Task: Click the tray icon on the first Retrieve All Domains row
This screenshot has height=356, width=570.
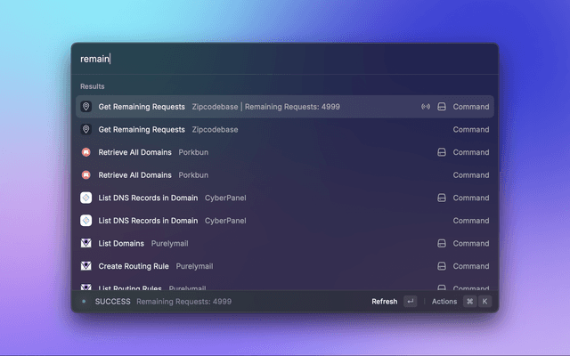Action: point(441,152)
